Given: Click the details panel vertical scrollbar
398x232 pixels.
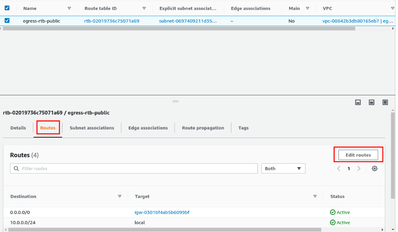Looking at the screenshot, I should pos(393,155).
